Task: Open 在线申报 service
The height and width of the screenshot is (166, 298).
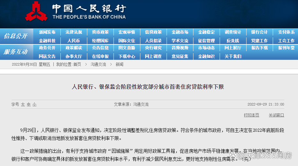Action: (100, 56)
